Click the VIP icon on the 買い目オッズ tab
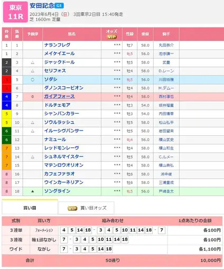Image resolution: width=224 pixels, height=269 pixels. click(72, 208)
